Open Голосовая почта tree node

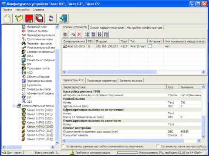pos(38,68)
